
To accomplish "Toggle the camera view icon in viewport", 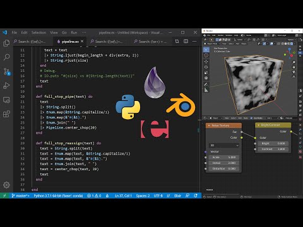I will tap(294, 72).
